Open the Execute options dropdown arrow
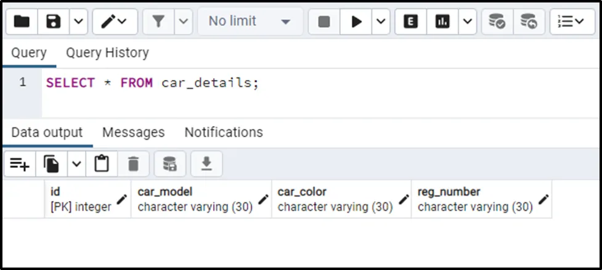This screenshot has width=602, height=270. tap(380, 22)
